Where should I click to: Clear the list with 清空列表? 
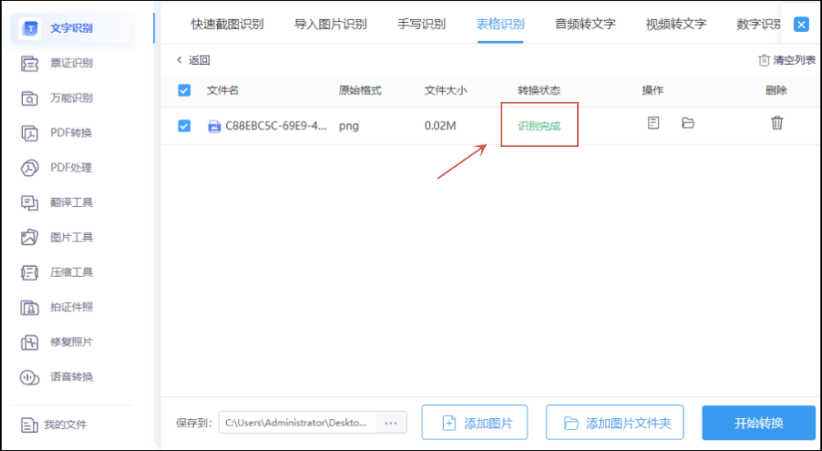click(787, 60)
